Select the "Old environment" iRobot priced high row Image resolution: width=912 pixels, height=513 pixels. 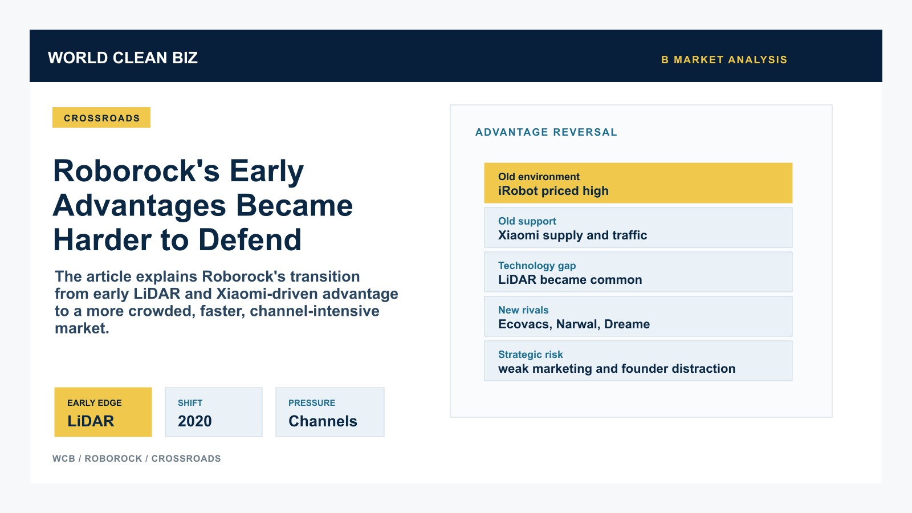point(638,183)
